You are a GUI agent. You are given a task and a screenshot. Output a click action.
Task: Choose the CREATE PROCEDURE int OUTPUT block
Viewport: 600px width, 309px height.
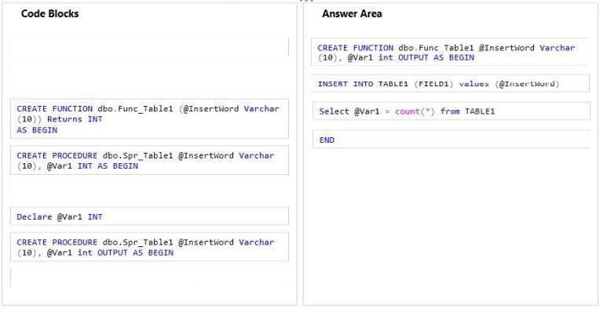tap(149, 247)
